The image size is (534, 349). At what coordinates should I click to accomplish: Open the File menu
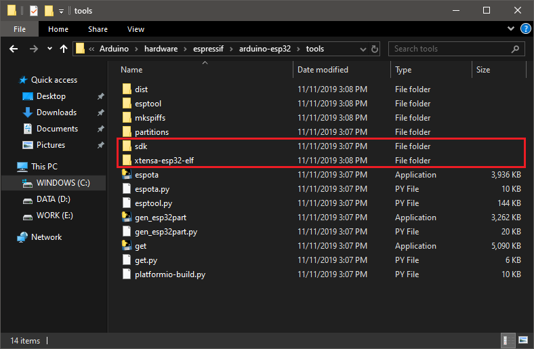(20, 29)
